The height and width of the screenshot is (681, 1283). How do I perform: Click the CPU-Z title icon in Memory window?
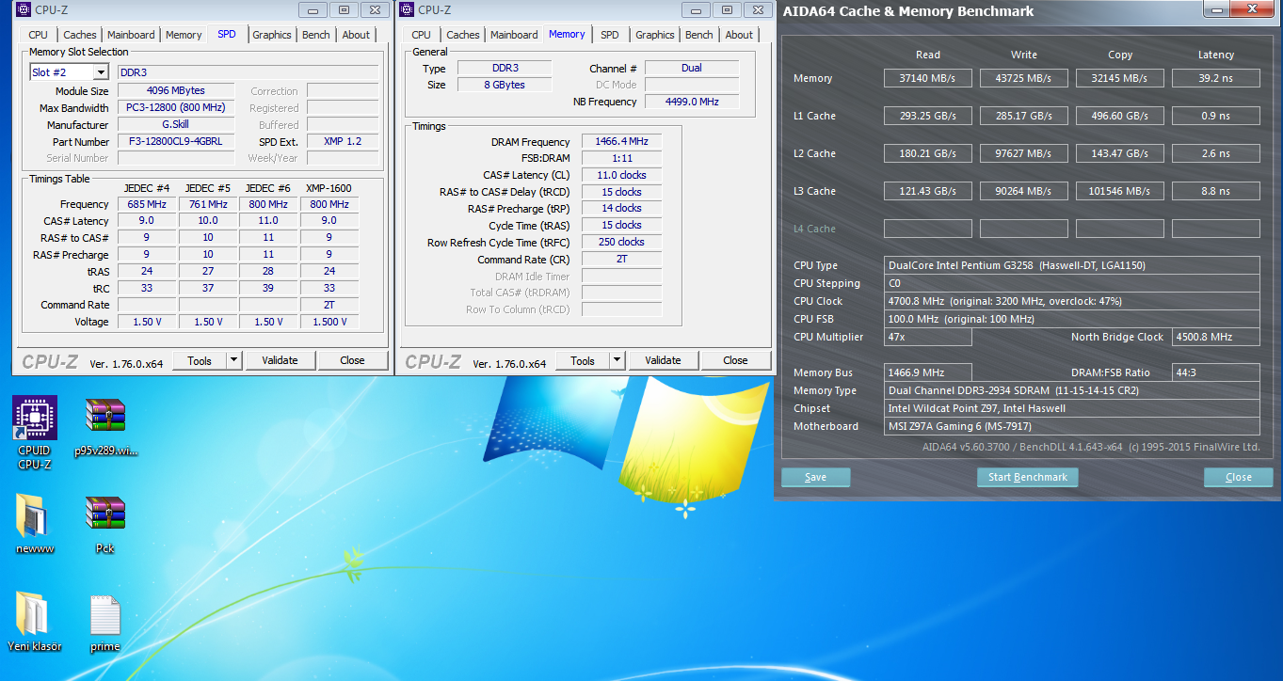[407, 9]
